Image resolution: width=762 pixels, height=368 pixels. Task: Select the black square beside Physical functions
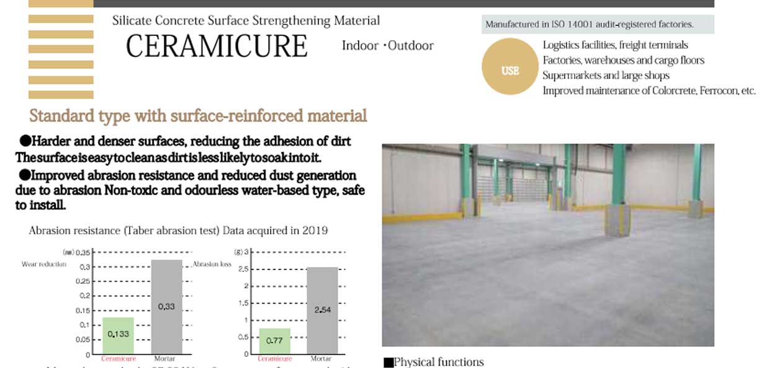pyautogui.click(x=388, y=363)
